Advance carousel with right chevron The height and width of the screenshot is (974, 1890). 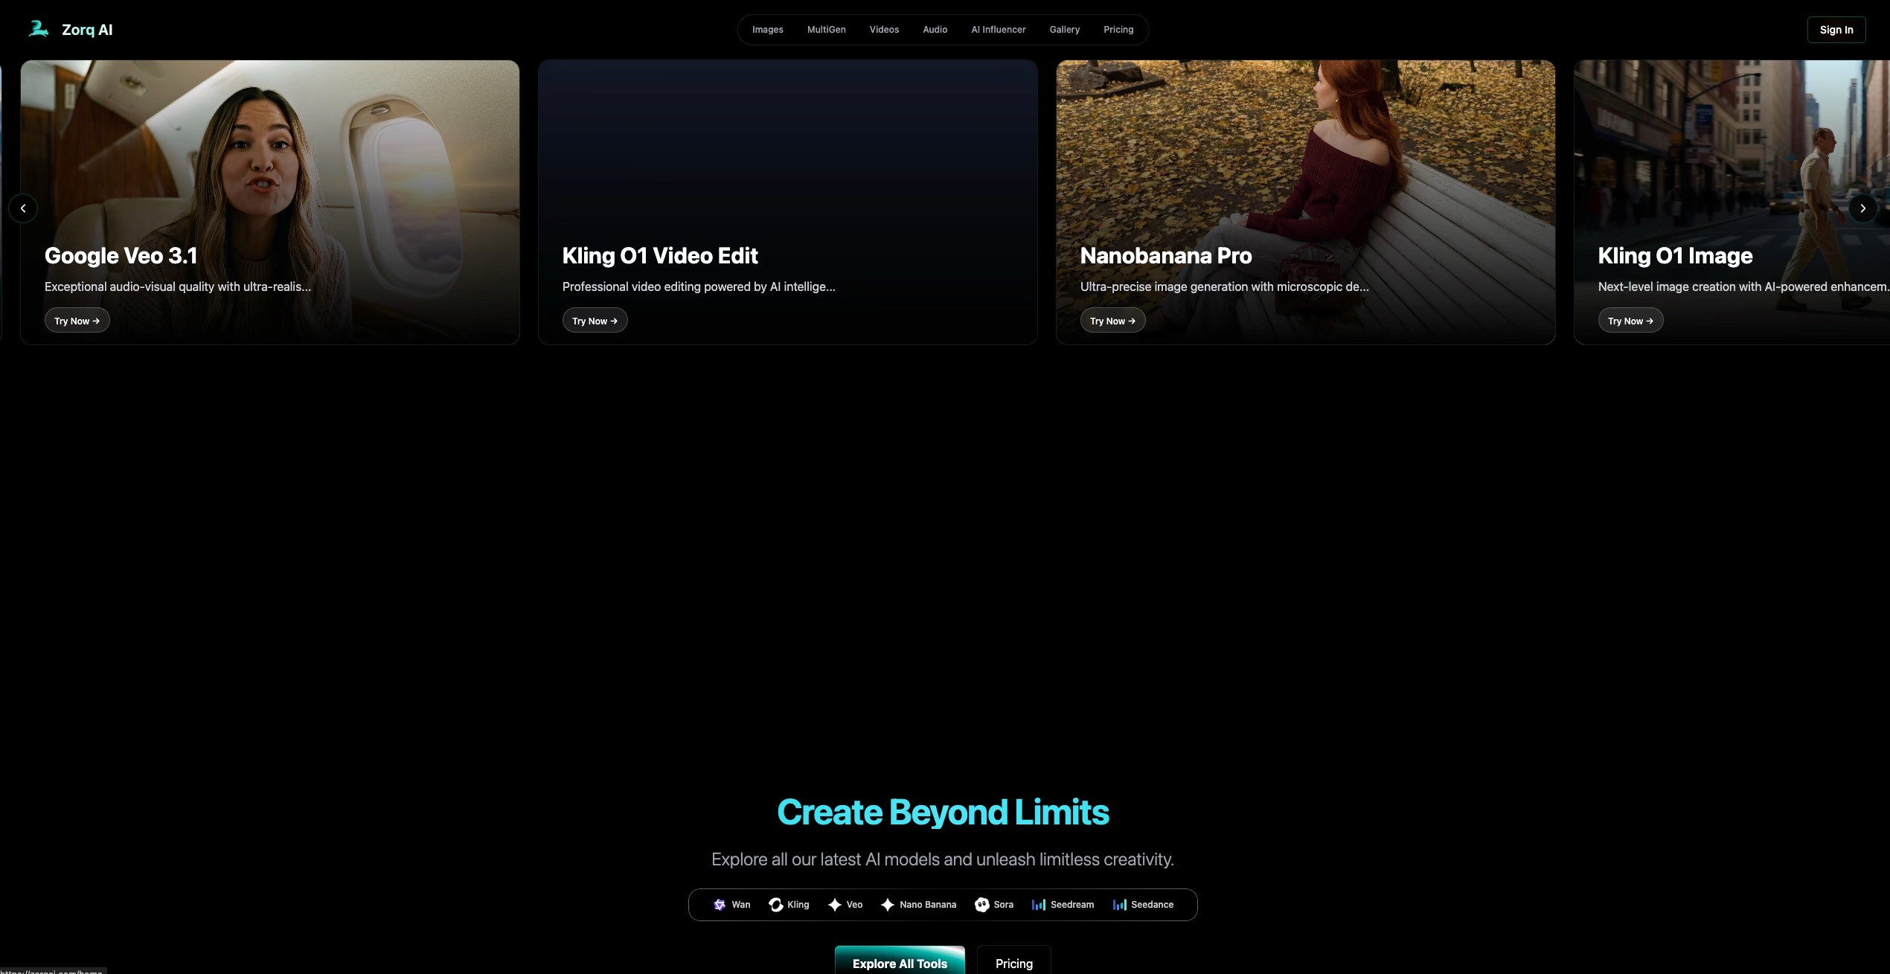pos(1862,208)
